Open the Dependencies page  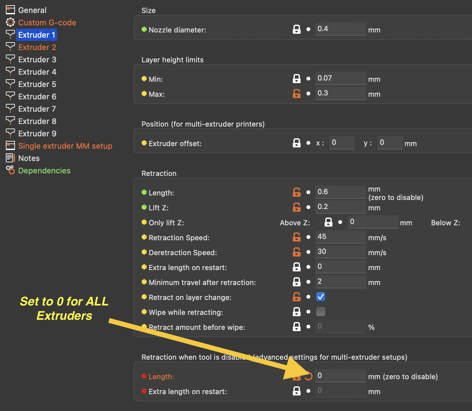tap(44, 170)
